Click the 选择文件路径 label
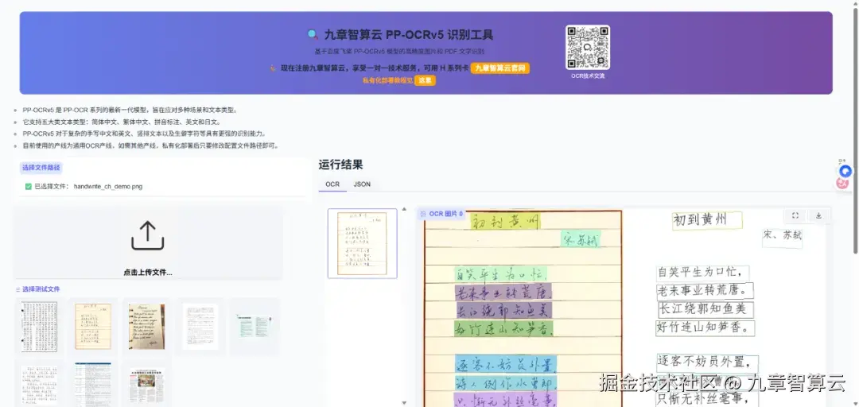The height and width of the screenshot is (407, 859). (41, 168)
